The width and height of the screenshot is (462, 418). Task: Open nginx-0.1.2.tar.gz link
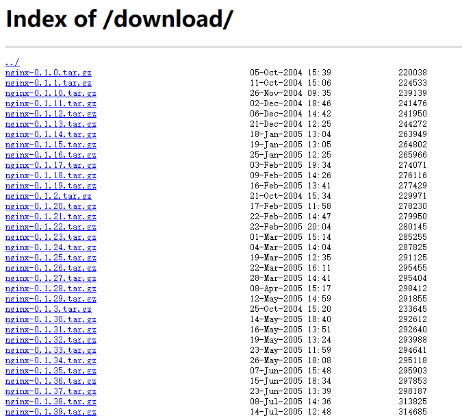[49, 196]
